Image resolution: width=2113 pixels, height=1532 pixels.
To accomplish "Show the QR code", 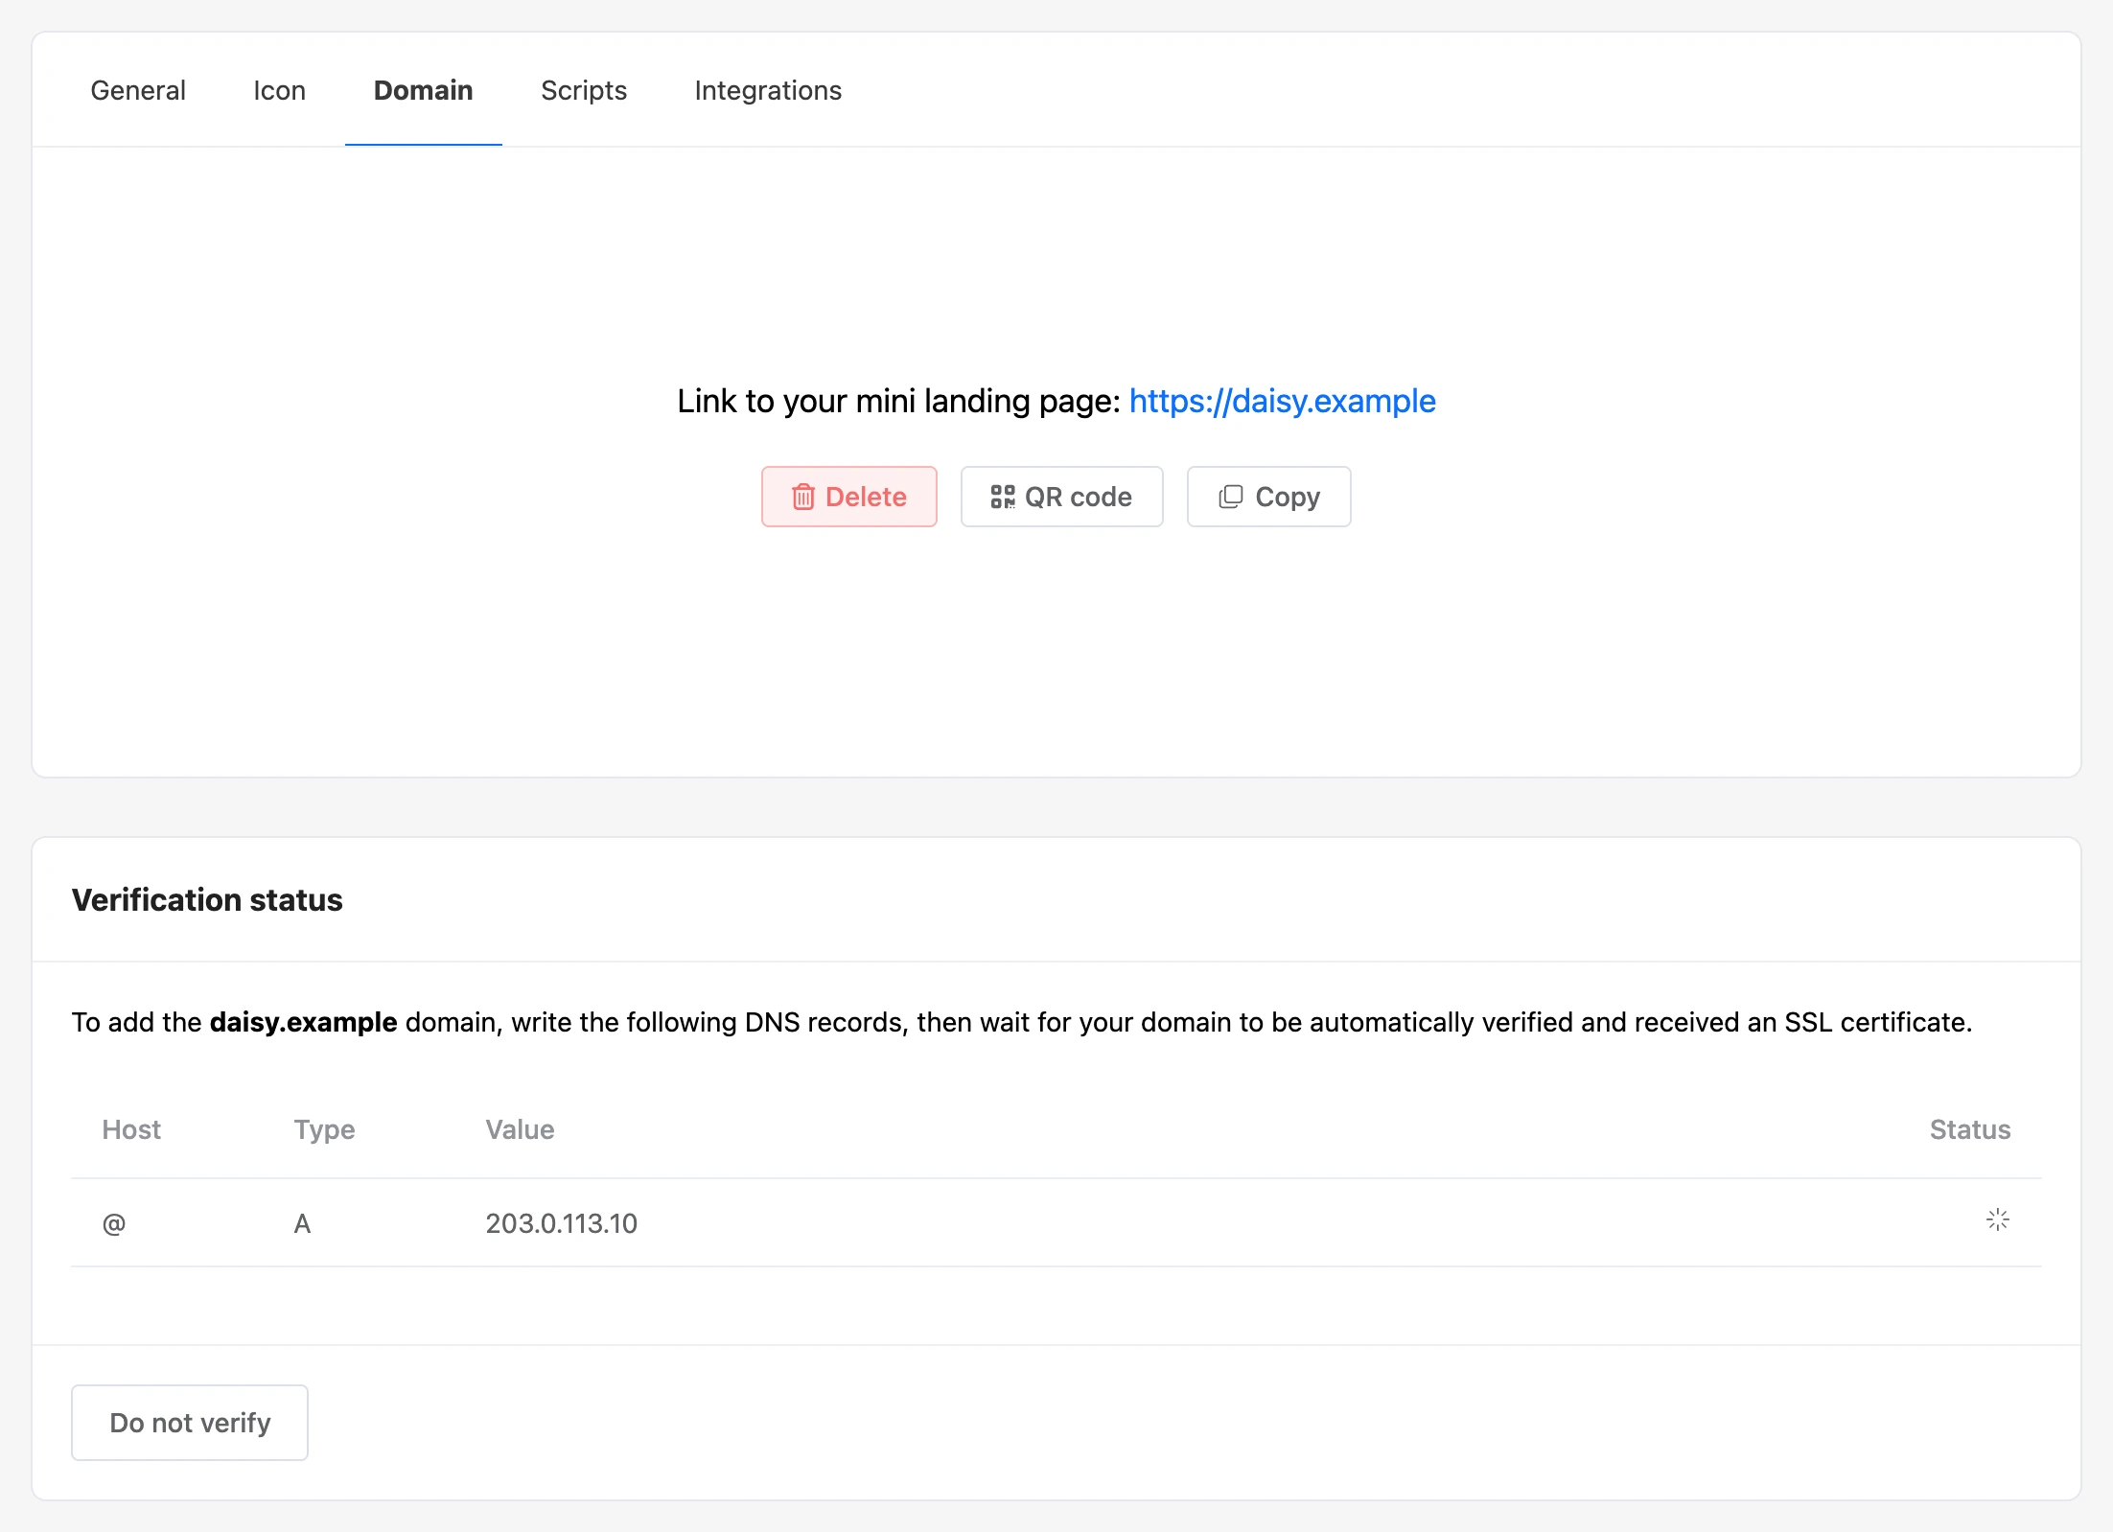I will 1062,497.
